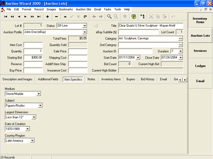Open the Invoices section

tap(200, 51)
